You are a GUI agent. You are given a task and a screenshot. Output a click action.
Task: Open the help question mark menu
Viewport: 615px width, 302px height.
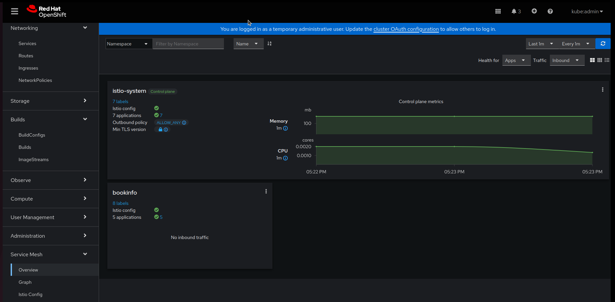pos(550,11)
